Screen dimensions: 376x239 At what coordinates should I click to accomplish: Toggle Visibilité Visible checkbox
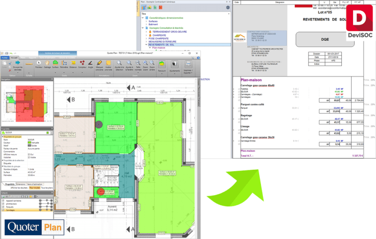tap(29, 158)
